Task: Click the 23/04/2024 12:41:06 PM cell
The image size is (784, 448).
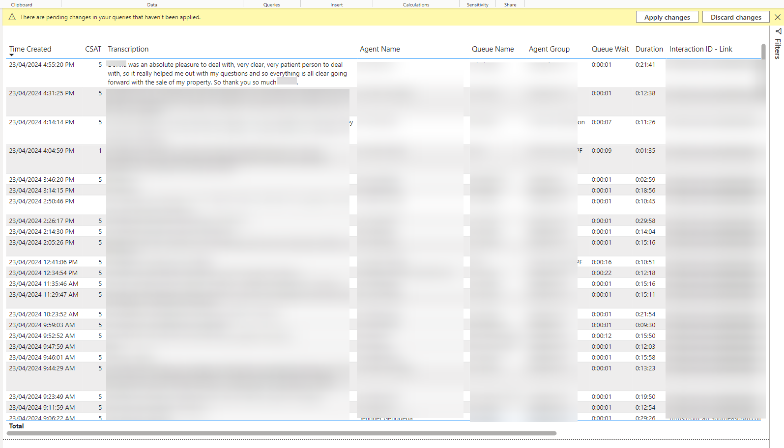Action: pos(43,262)
